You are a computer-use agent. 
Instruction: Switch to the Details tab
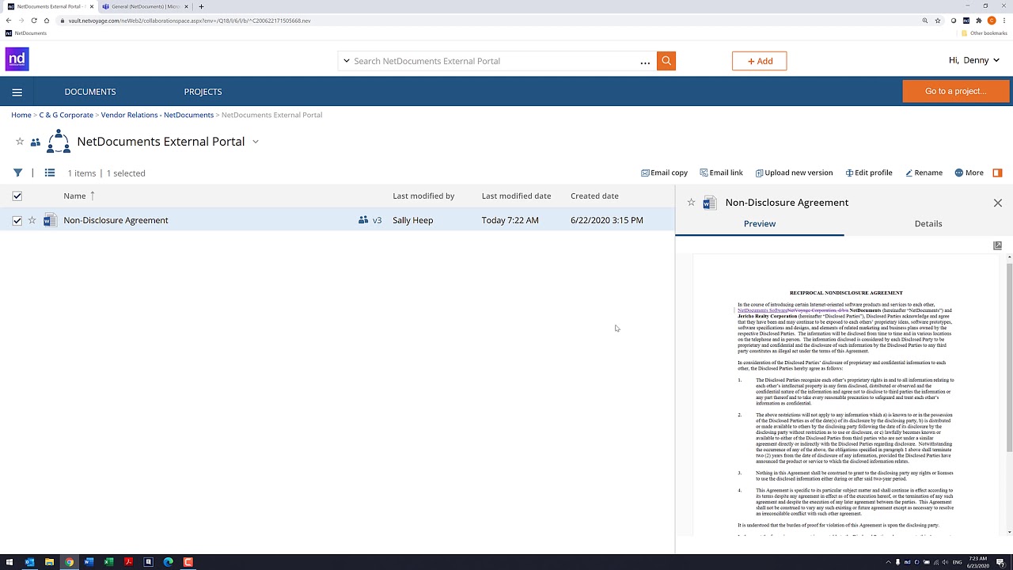(928, 224)
